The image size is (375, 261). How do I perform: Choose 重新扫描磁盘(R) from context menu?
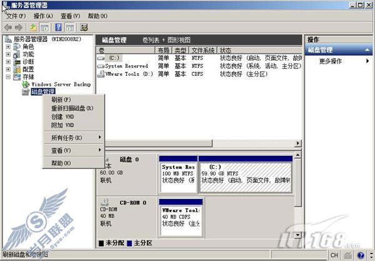tap(73, 108)
